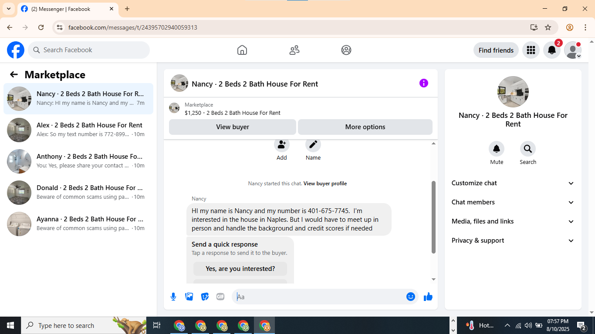Open the Anthony house rental conversation
Viewport: 595px width, 334px height.
click(78, 161)
